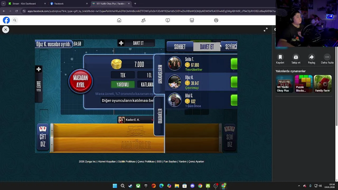338x190 pixels.
Task: Open the Facebook search icon
Action: (15, 20)
